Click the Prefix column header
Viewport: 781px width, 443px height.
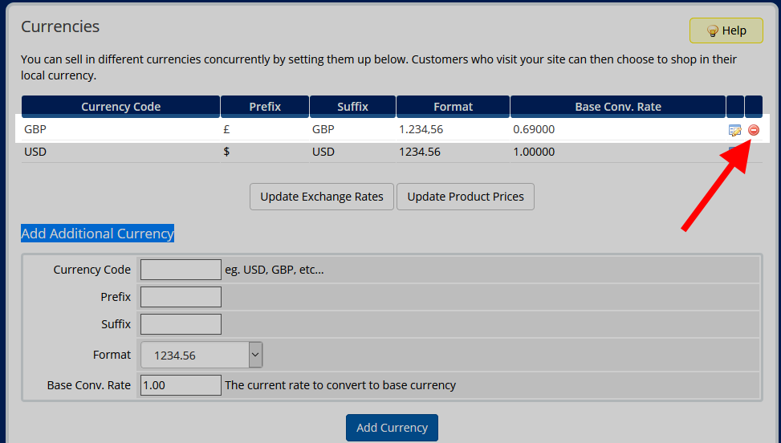coord(265,107)
